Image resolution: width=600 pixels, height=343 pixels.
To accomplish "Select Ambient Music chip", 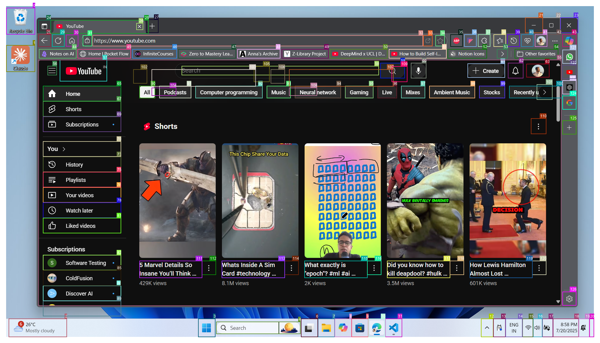I will 452,92.
